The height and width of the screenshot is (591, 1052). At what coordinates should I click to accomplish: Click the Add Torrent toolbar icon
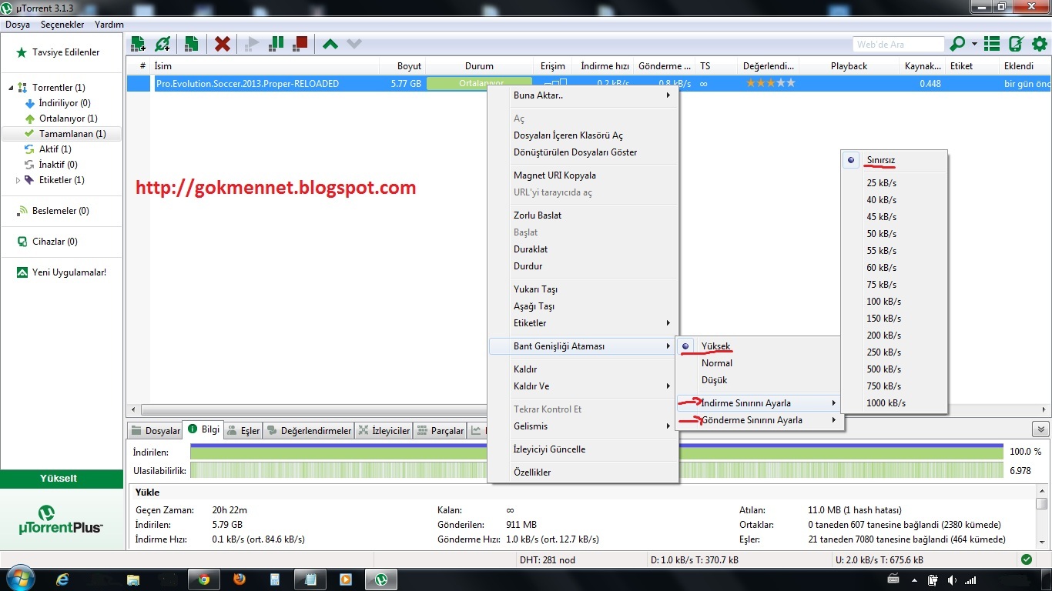[x=139, y=44]
